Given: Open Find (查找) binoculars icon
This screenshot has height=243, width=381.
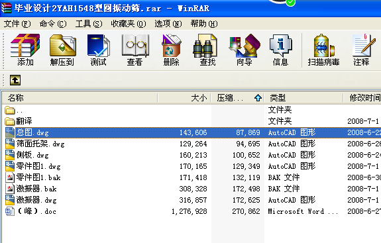Looking at the screenshot, I should coord(205,46).
